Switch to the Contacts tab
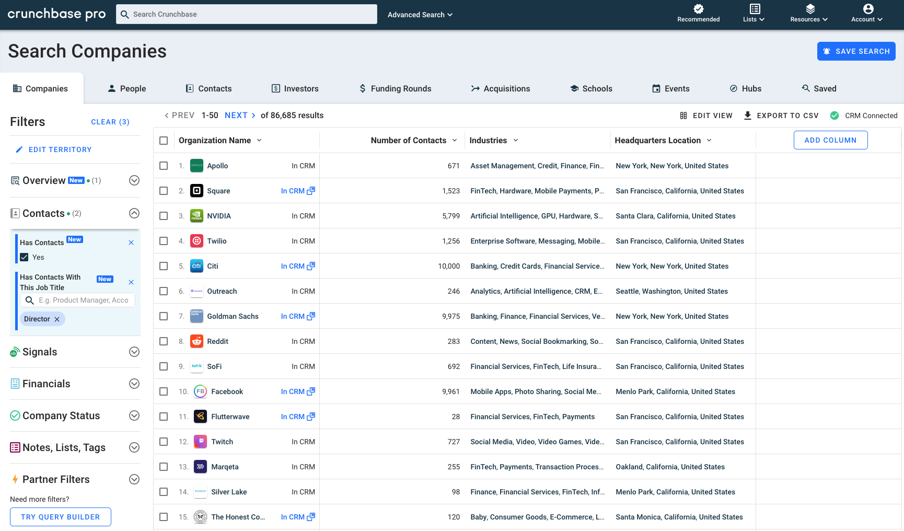904x531 pixels. (x=209, y=89)
